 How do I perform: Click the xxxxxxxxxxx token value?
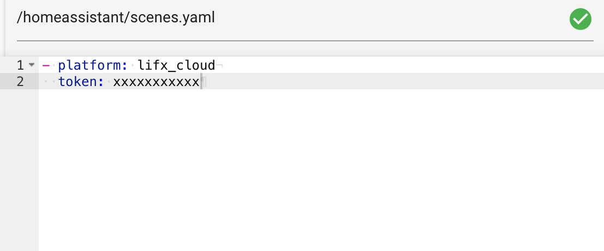[156, 82]
